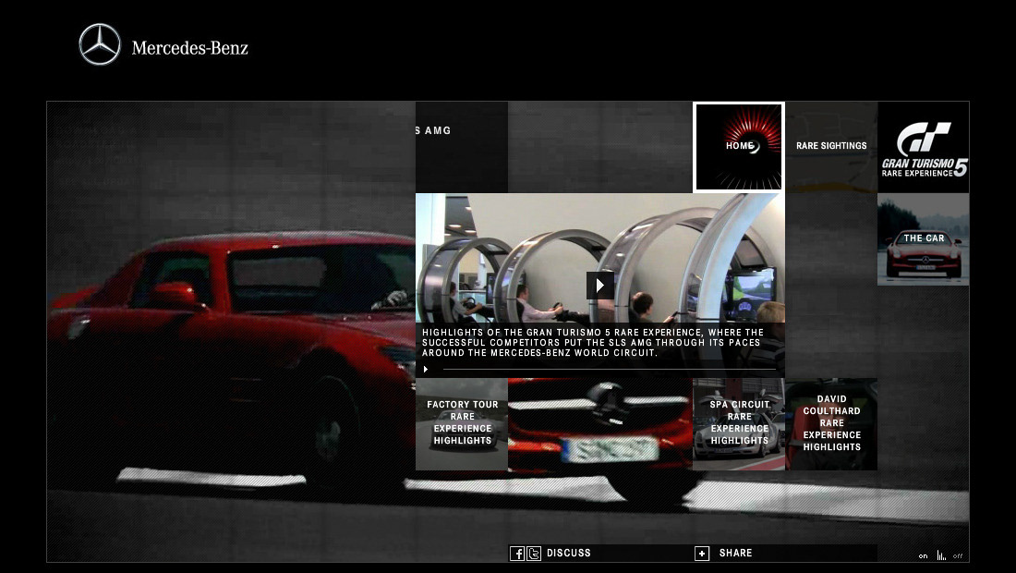Click the plus icon beside Share
Viewport: 1016px width, 573px height.
point(702,554)
